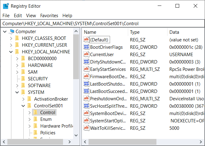Image resolution: width=205 pixels, height=146 pixels.
Task: Expand the HARDWARE key
Action: pos(17,65)
